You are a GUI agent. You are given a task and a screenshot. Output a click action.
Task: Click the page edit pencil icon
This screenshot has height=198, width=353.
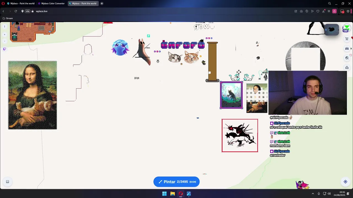[x=296, y=11]
